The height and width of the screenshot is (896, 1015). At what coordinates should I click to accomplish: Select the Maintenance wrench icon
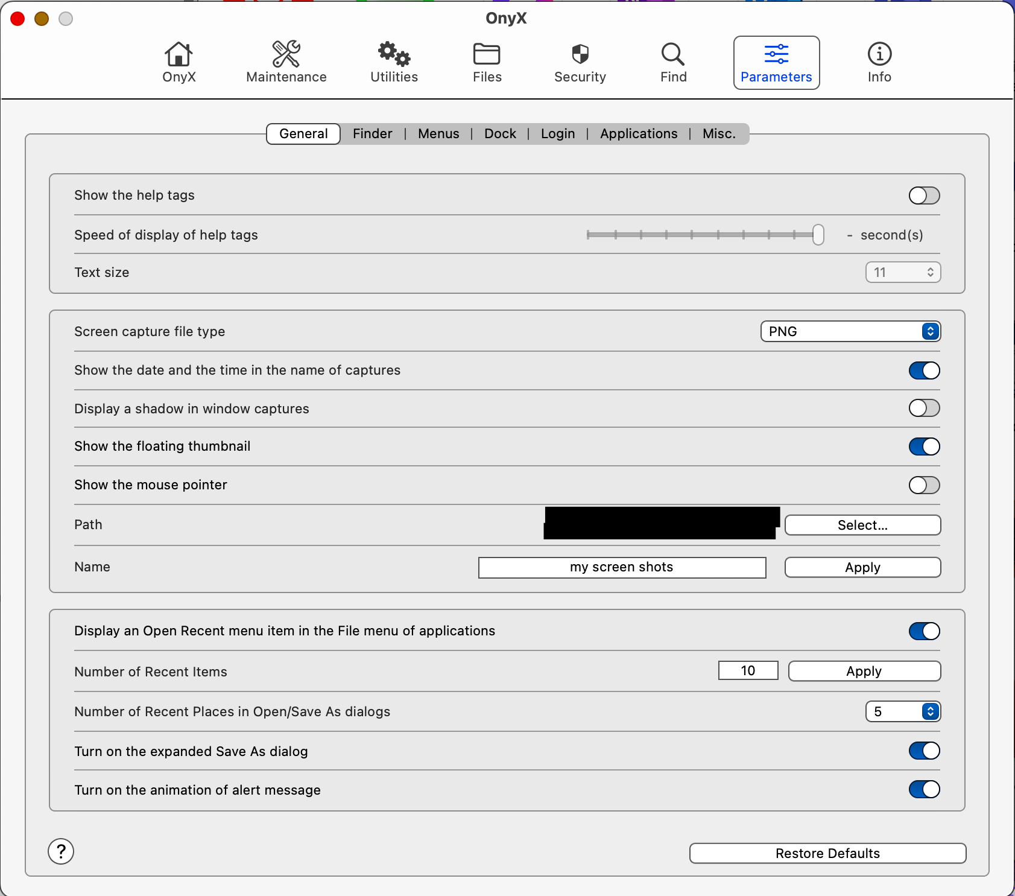coord(286,62)
